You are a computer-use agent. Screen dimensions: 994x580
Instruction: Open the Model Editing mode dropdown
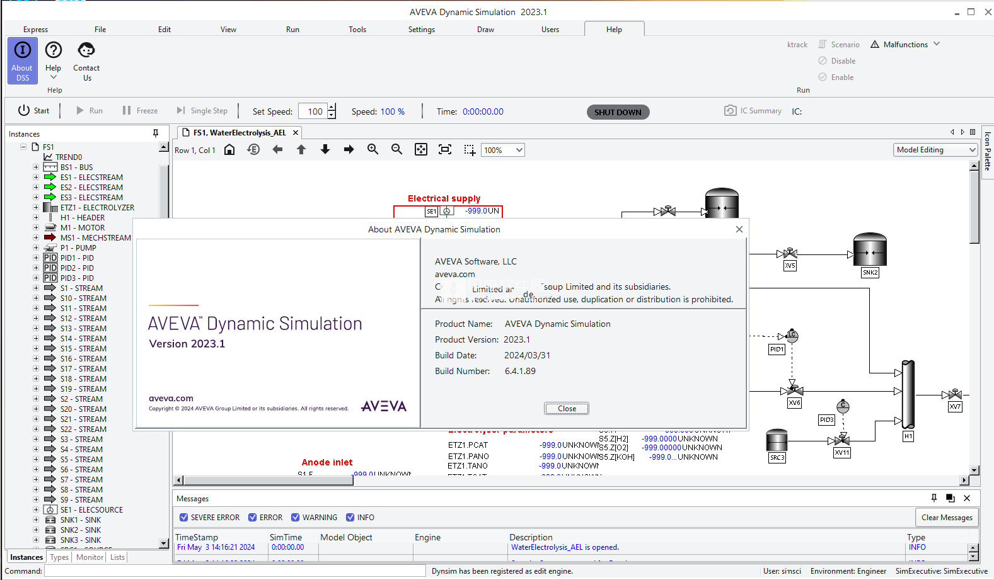pos(935,150)
